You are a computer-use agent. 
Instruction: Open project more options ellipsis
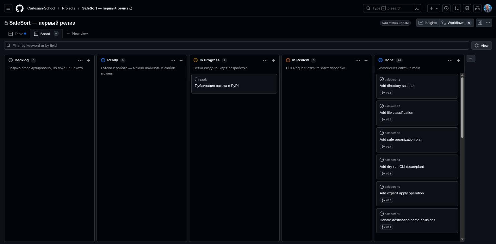pyautogui.click(x=488, y=23)
